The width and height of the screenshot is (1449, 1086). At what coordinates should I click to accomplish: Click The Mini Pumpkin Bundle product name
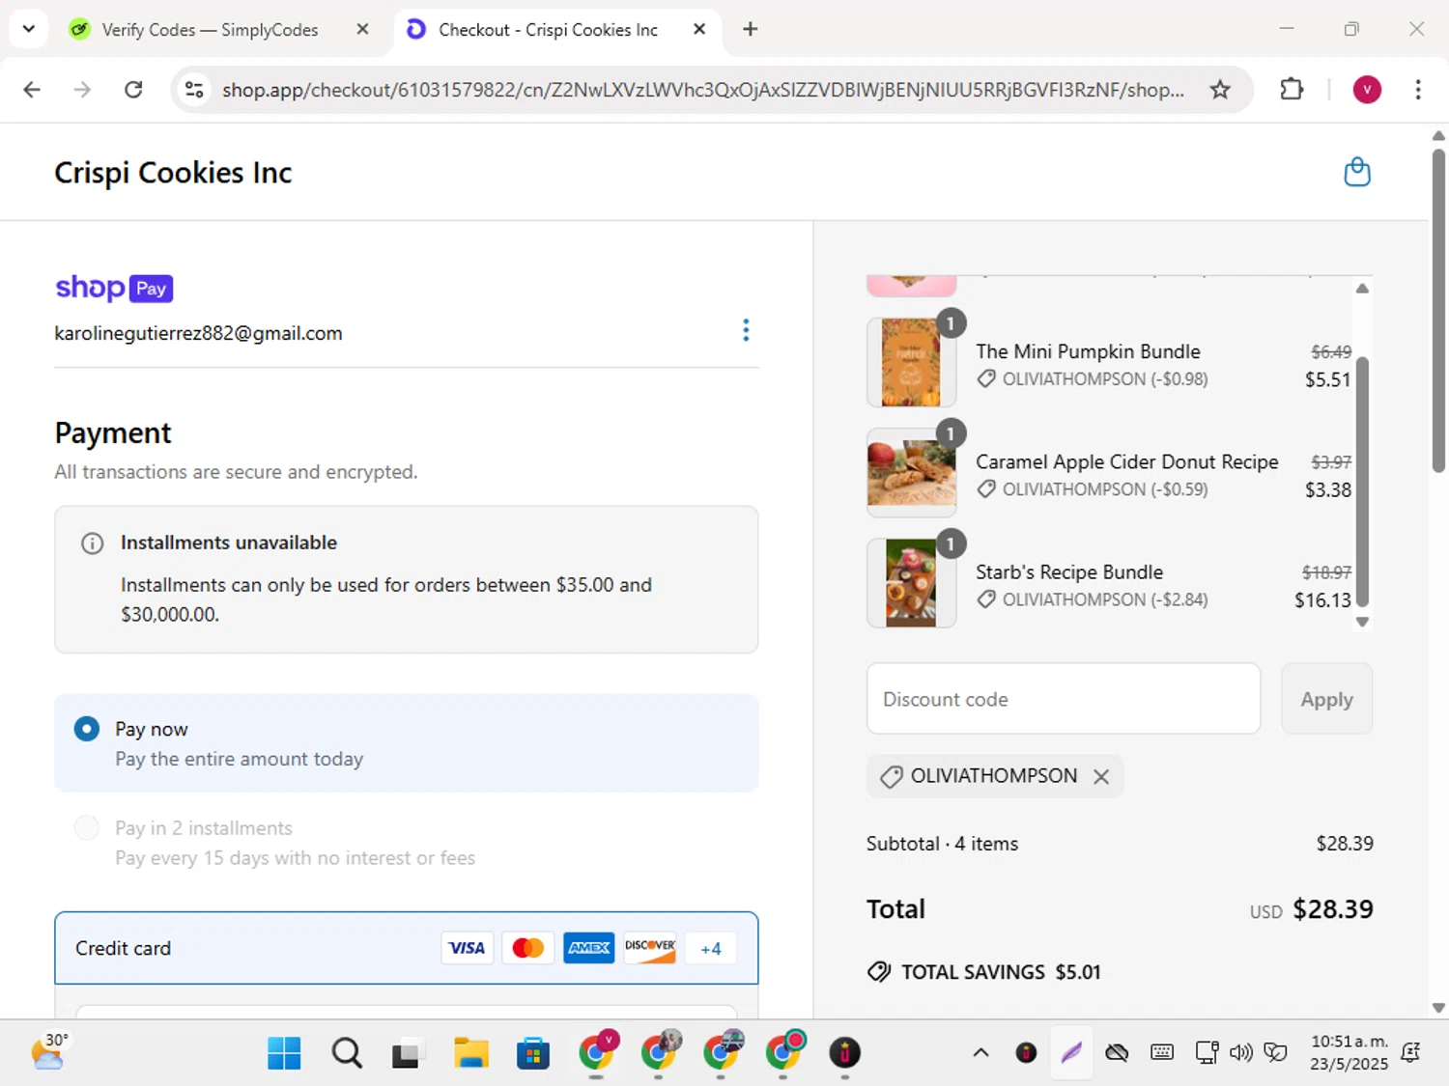pos(1088,351)
